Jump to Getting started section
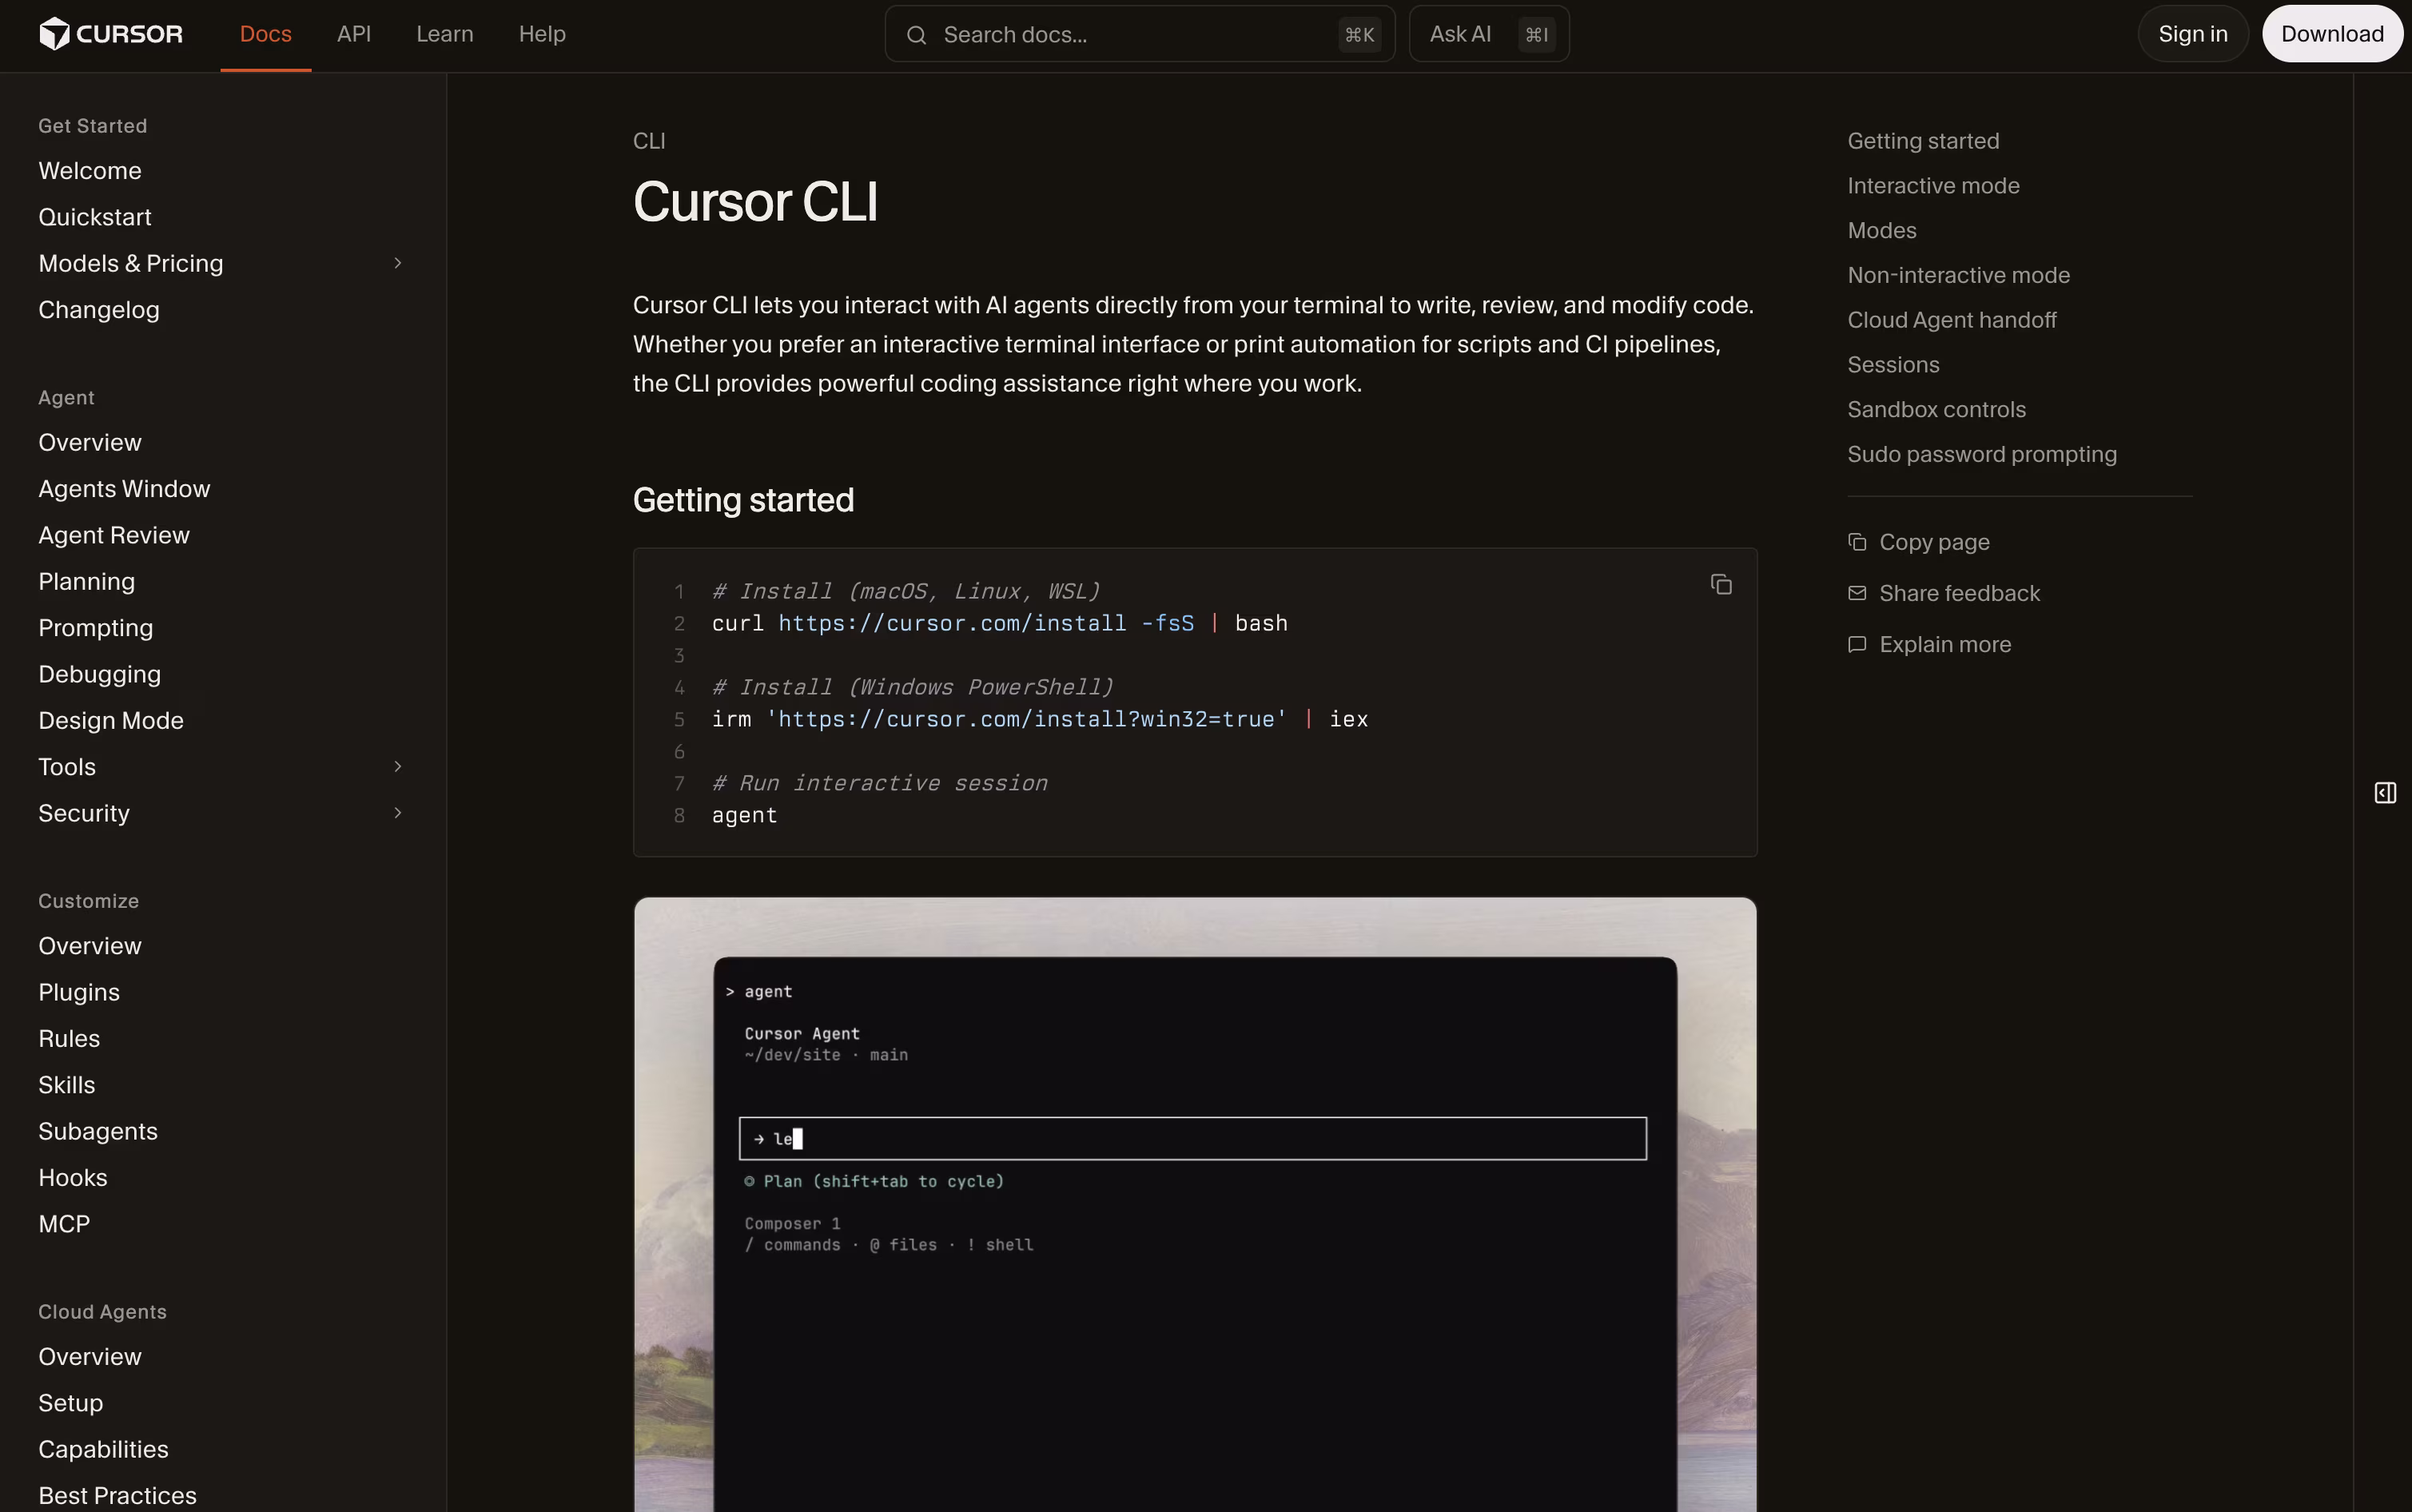Viewport: 2412px width, 1512px height. (1923, 141)
